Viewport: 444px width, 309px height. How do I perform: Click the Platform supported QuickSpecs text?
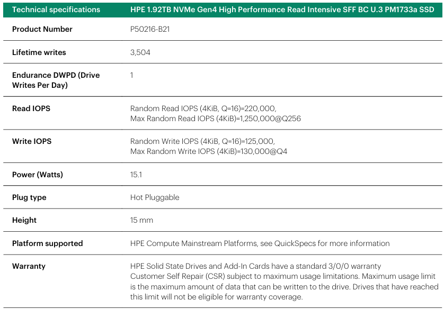(x=260, y=243)
